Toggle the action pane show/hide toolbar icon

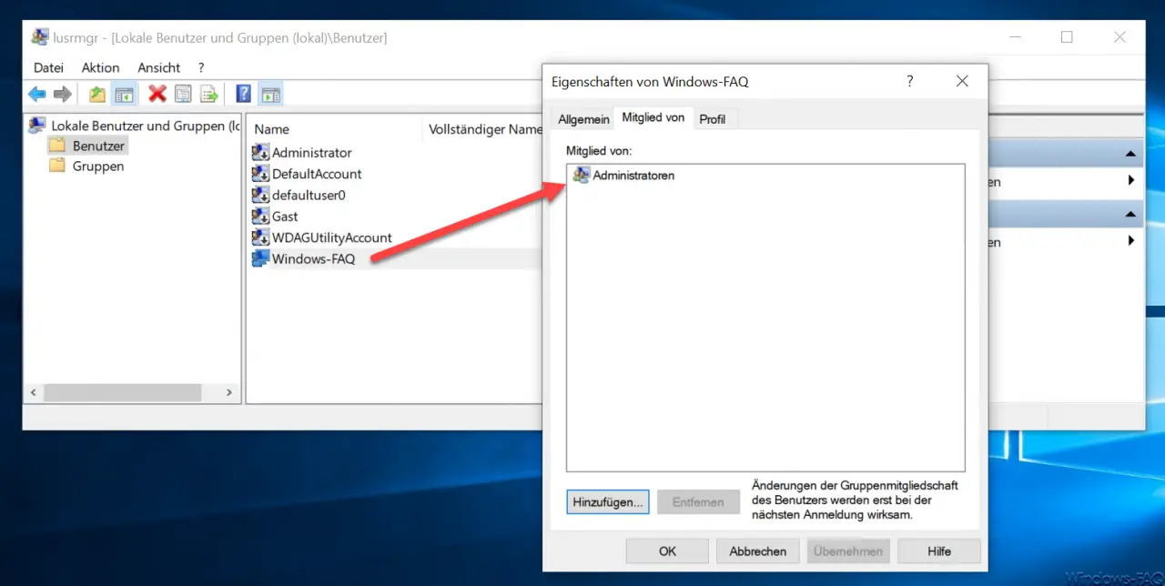[x=270, y=94]
